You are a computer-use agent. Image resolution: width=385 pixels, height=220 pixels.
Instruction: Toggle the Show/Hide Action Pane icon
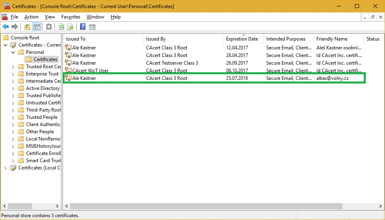pyautogui.click(x=92, y=27)
